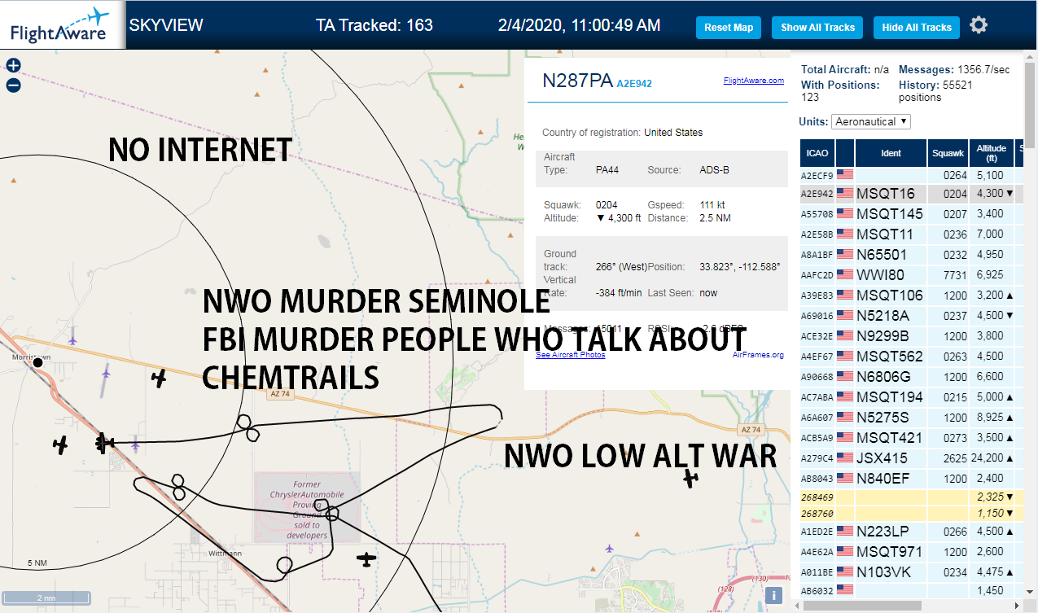The image size is (1038, 613).
Task: Zoom in the map with plus button
Action: 13,66
